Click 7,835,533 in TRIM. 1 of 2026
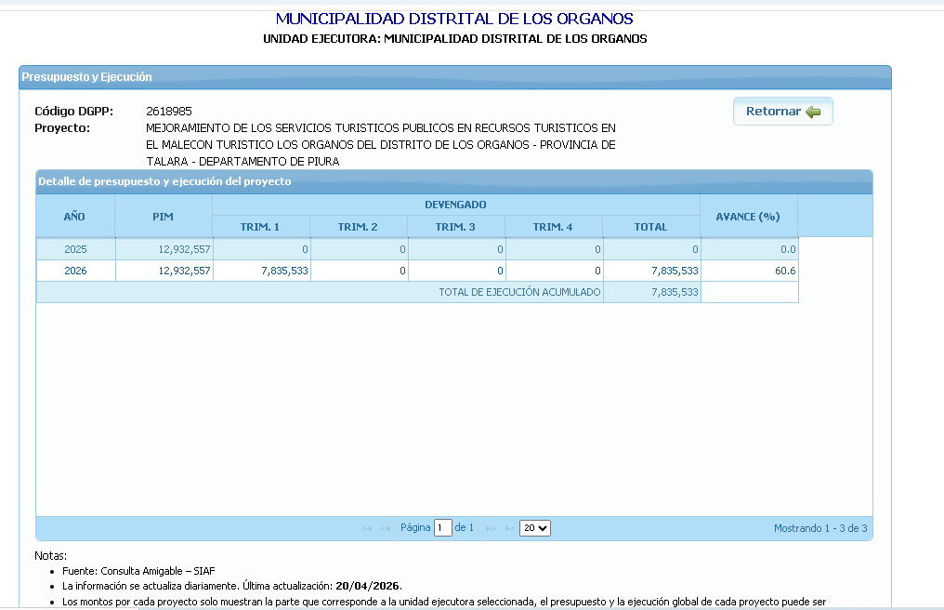 277,272
